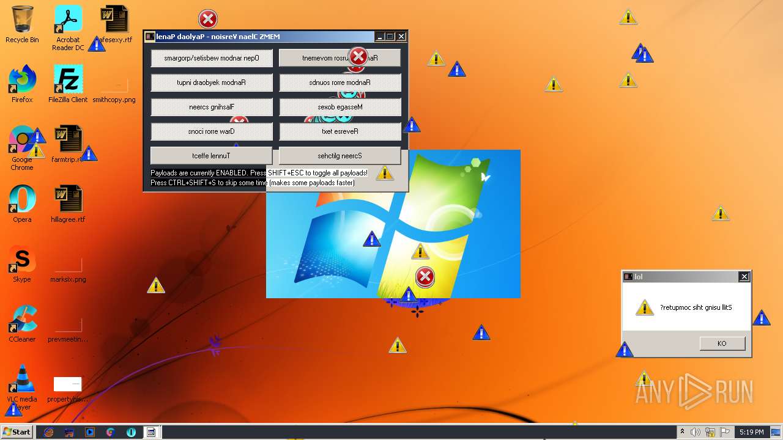
Task: Select the hillagree.rtf document icon
Action: click(68, 204)
